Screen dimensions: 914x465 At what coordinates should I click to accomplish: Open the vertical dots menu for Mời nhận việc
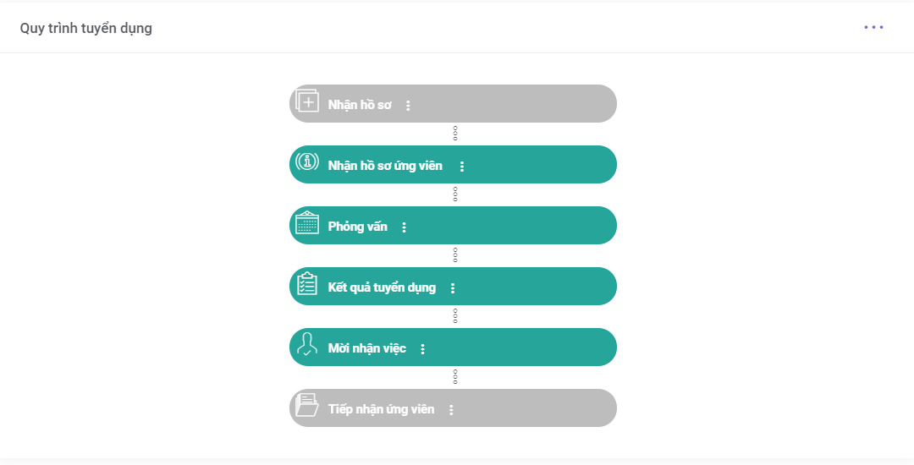422,349
